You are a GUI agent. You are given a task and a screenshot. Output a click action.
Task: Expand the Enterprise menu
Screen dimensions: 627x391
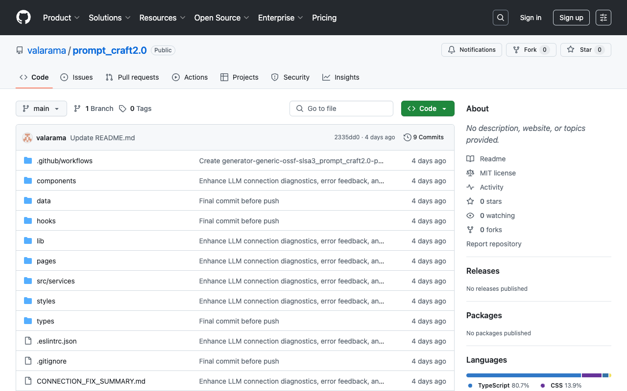coord(281,18)
